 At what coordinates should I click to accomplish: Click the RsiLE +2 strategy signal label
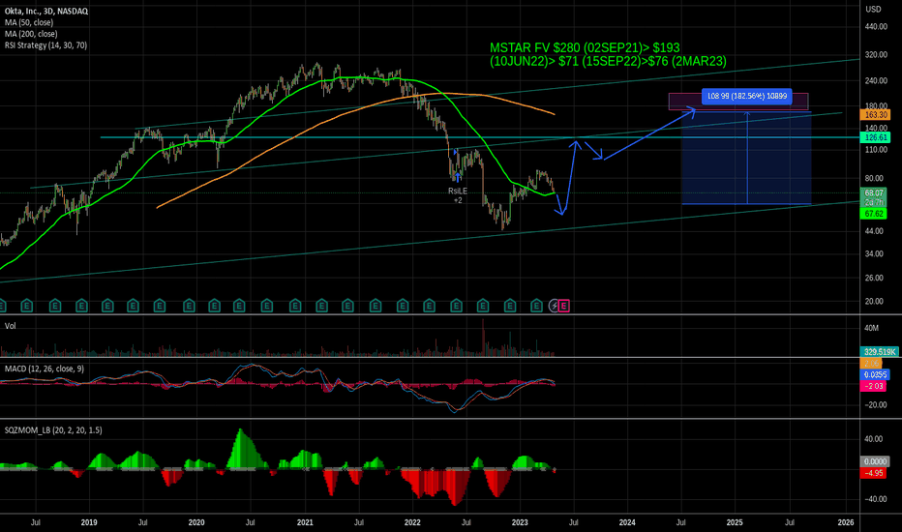pyautogui.click(x=458, y=195)
